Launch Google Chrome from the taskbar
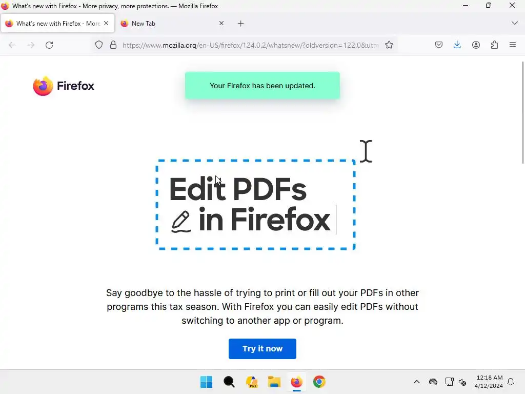Viewport: 525px width, 394px height. tap(319, 382)
